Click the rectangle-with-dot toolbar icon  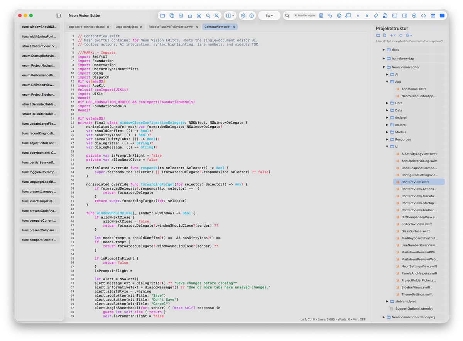[348, 15]
